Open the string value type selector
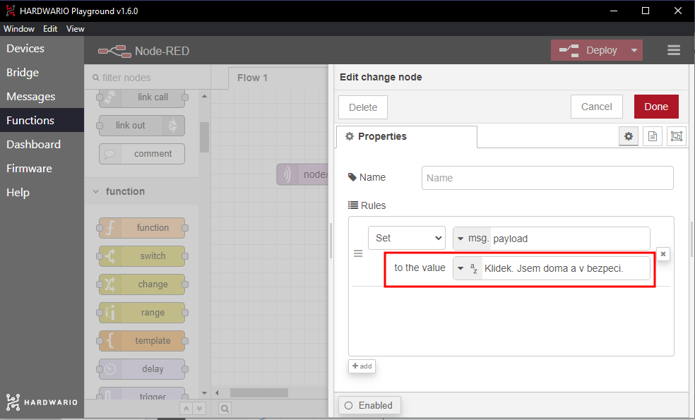The height and width of the screenshot is (420, 695). point(467,268)
